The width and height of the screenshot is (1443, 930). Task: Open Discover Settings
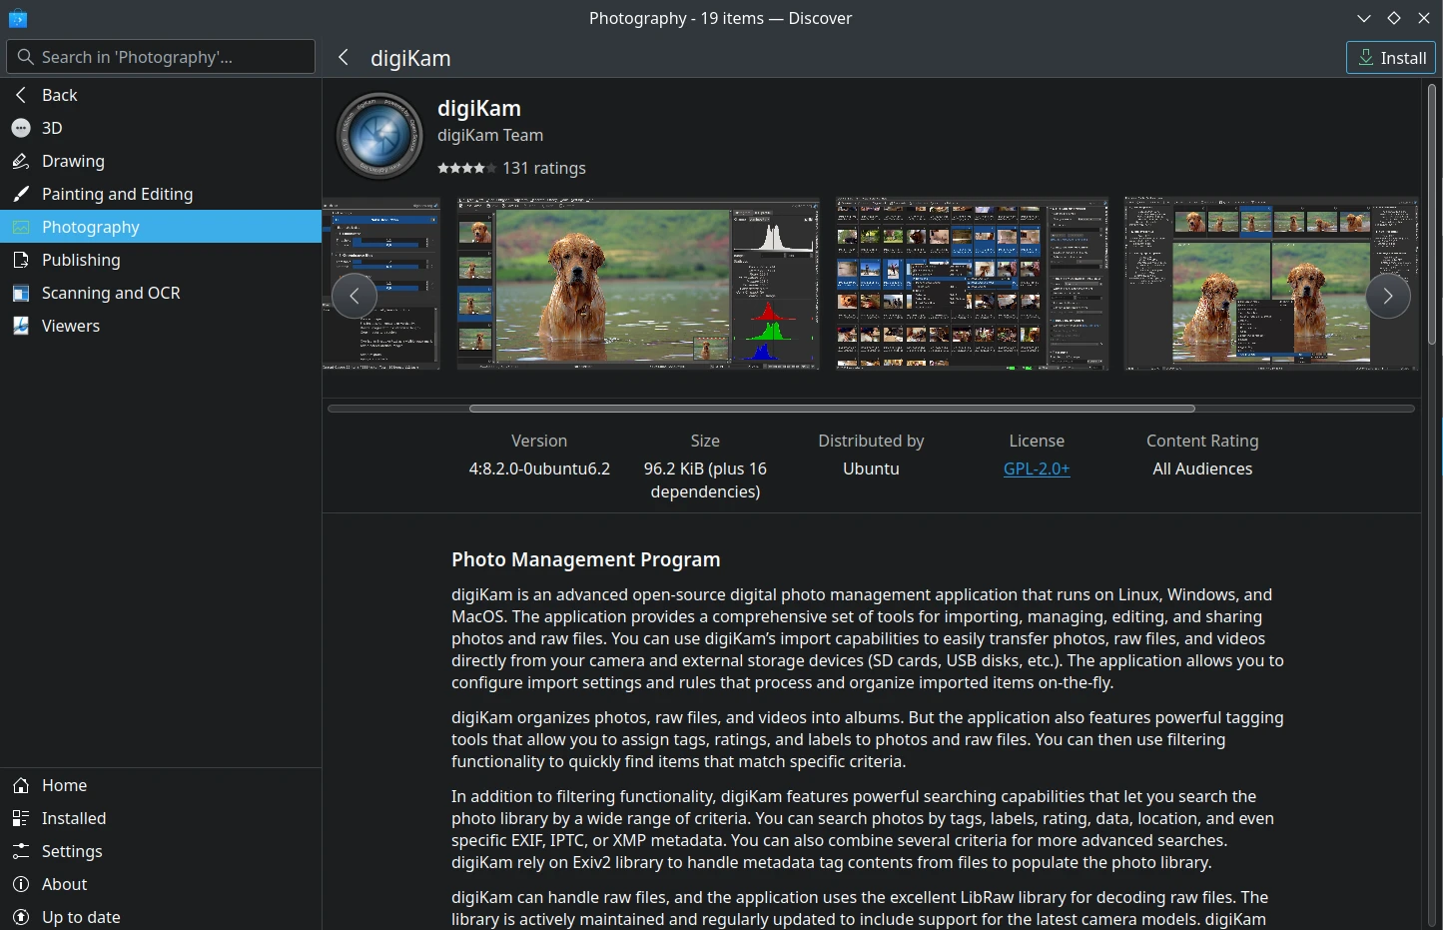click(72, 851)
